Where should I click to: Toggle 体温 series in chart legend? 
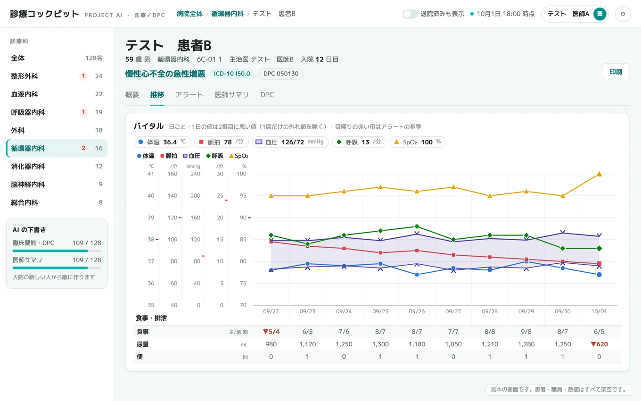tap(145, 156)
